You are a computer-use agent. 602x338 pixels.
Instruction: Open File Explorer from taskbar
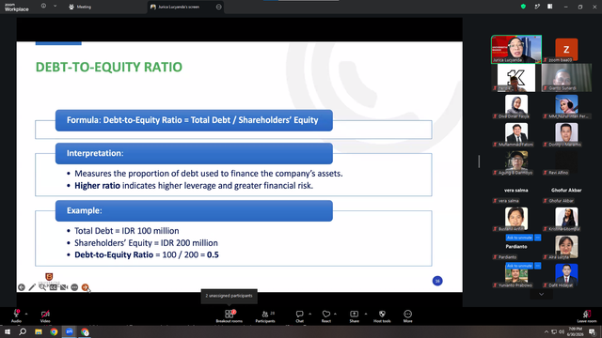pos(39,331)
